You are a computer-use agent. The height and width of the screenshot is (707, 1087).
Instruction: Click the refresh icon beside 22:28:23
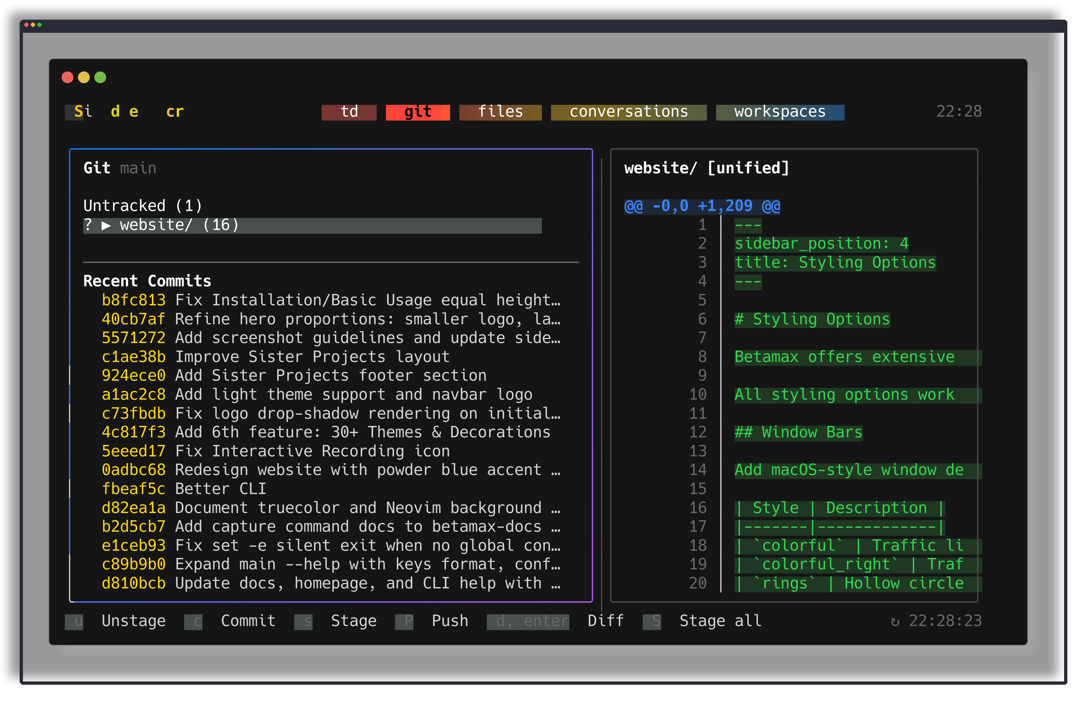[895, 621]
